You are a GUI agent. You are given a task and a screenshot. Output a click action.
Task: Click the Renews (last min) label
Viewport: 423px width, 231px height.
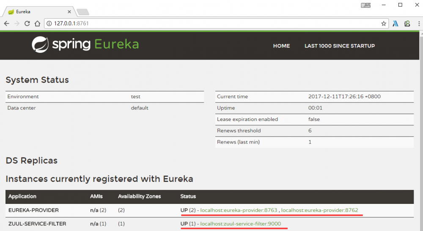238,142
